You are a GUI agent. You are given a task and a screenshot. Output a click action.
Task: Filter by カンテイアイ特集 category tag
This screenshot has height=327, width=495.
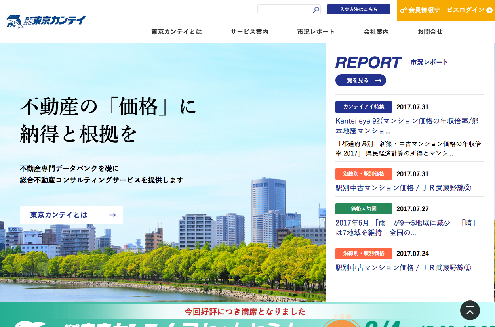[x=364, y=107]
